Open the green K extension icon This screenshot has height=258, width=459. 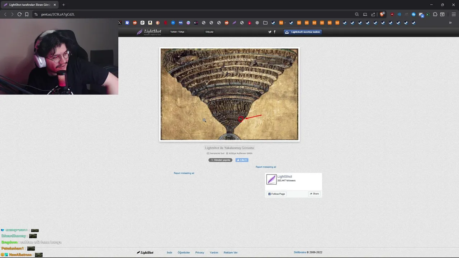tap(428, 14)
